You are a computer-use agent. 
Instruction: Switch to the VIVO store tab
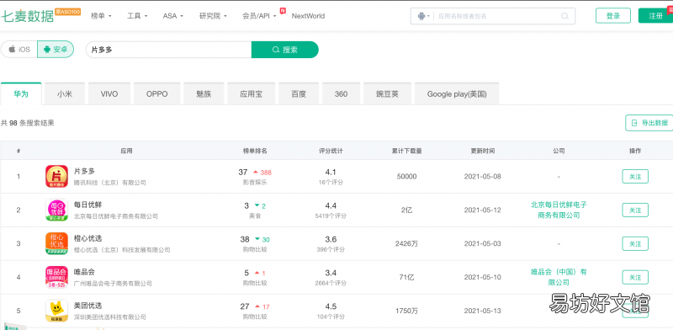tap(109, 93)
